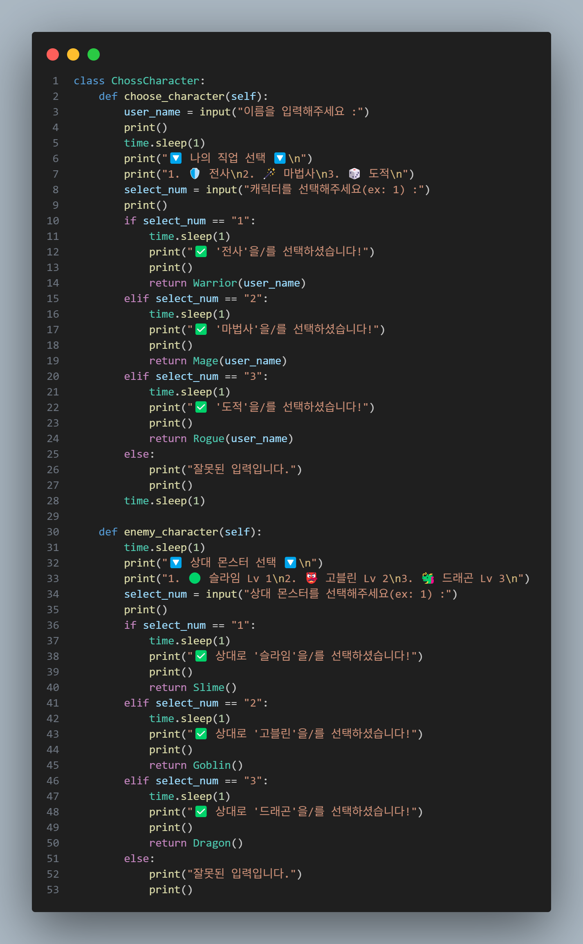Viewport: 583px width, 944px height.
Task: Click 'Warrior' in the return statement
Action: tap(215, 283)
